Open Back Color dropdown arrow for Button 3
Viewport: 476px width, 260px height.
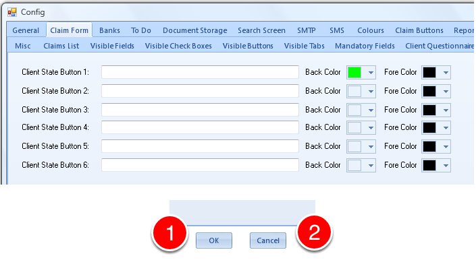click(371, 110)
